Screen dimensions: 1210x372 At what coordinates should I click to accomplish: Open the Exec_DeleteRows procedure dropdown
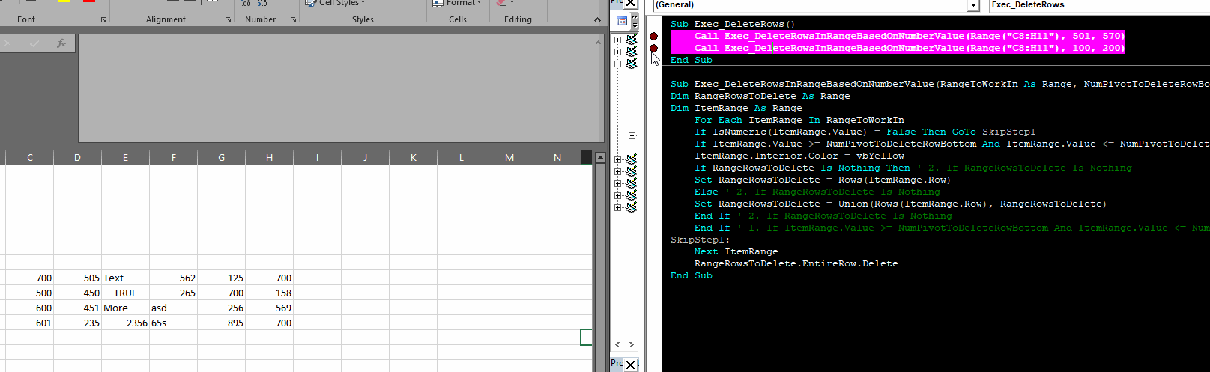click(1099, 5)
